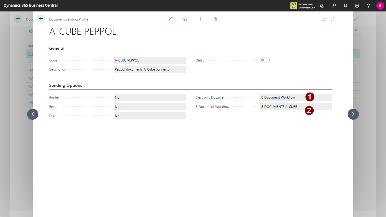The image size is (386, 217).
Task: Click the Environment DynavisionDEV label
Action: (x=307, y=6)
